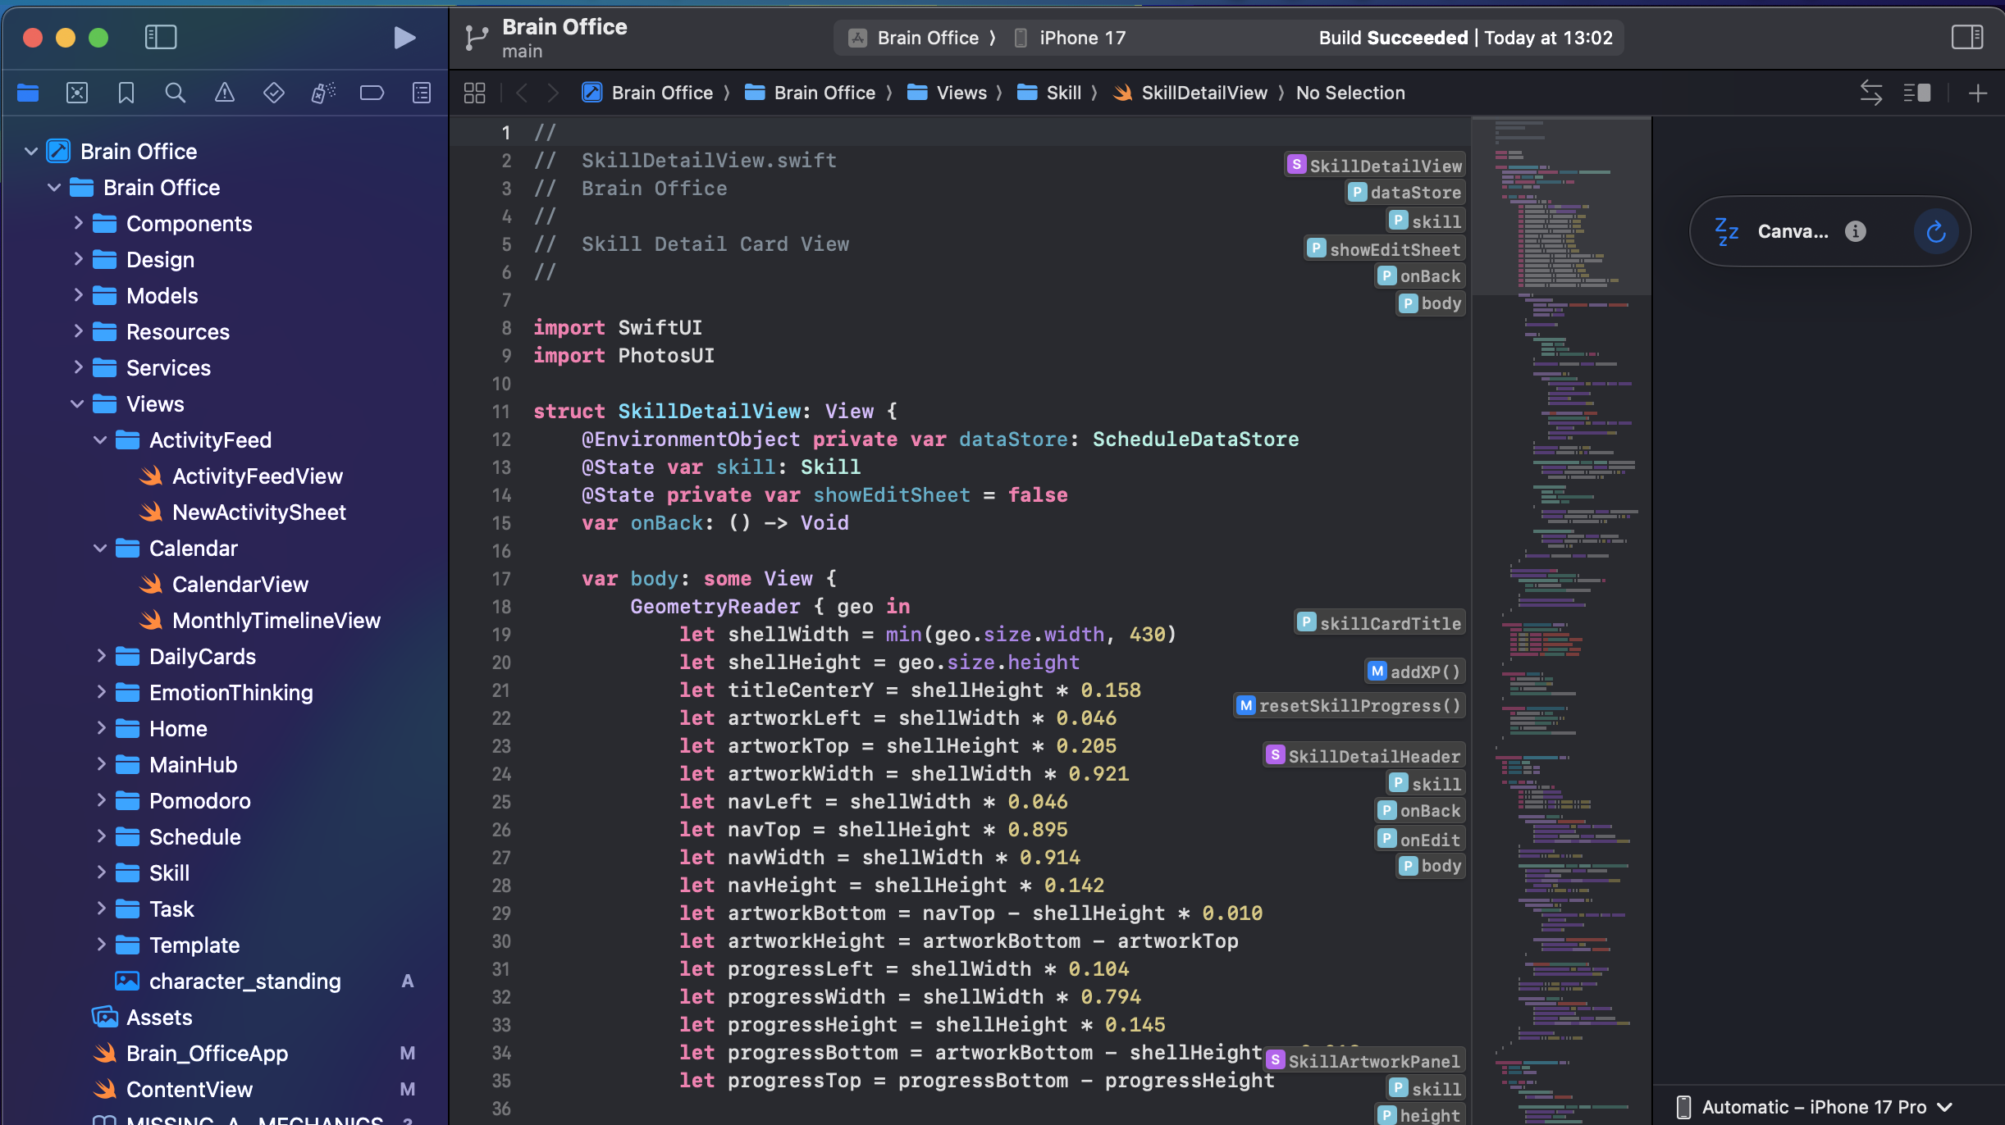Viewport: 2005px width, 1125px height.
Task: Open the Bookmark navigator
Action: point(126,93)
